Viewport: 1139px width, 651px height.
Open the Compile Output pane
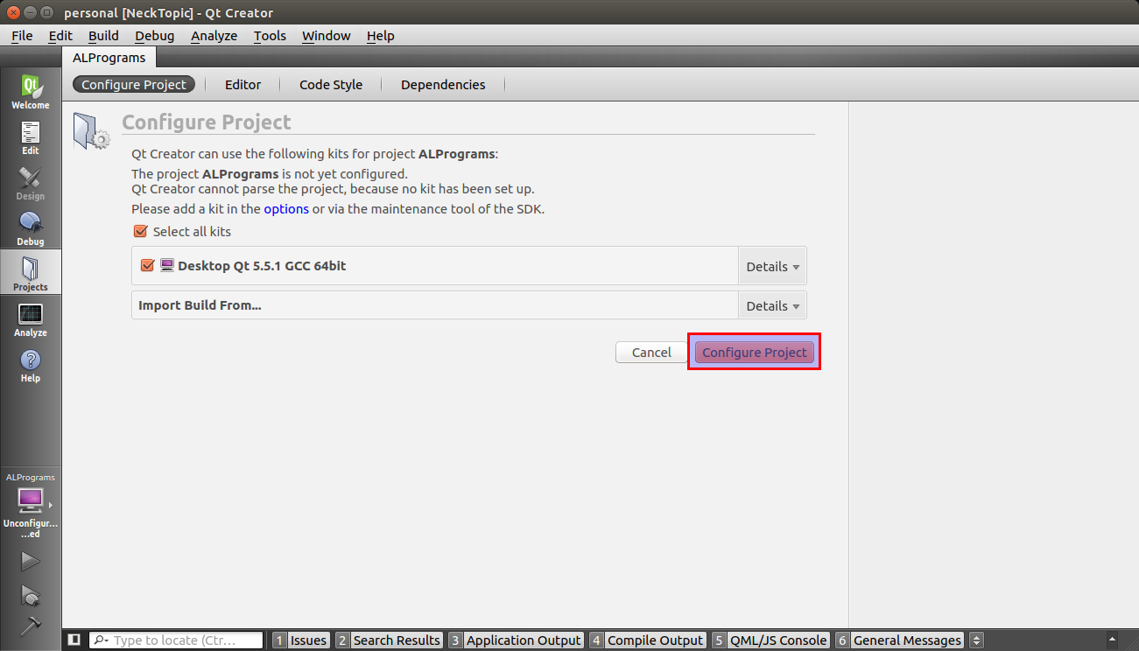click(x=647, y=640)
